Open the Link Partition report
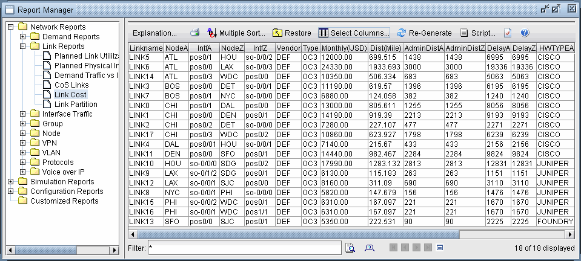This screenshot has width=581, height=261. point(76,105)
